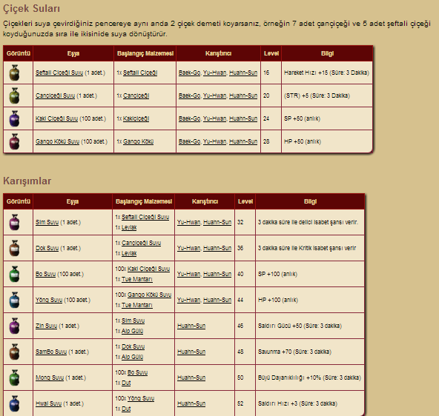Click Huahn-Sun in the Hwal Suyu row

click(x=191, y=403)
